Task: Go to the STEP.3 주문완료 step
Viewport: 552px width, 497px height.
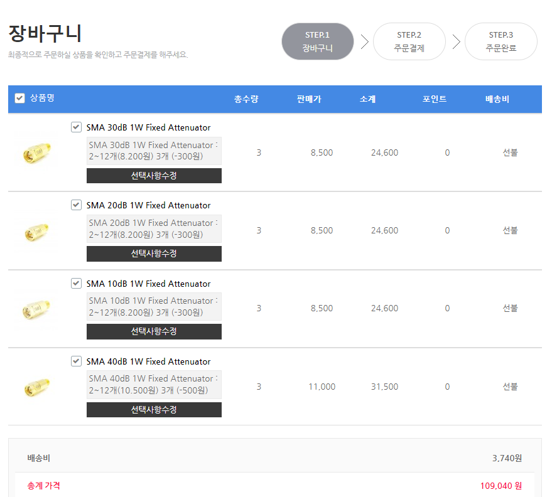Action: click(x=501, y=41)
